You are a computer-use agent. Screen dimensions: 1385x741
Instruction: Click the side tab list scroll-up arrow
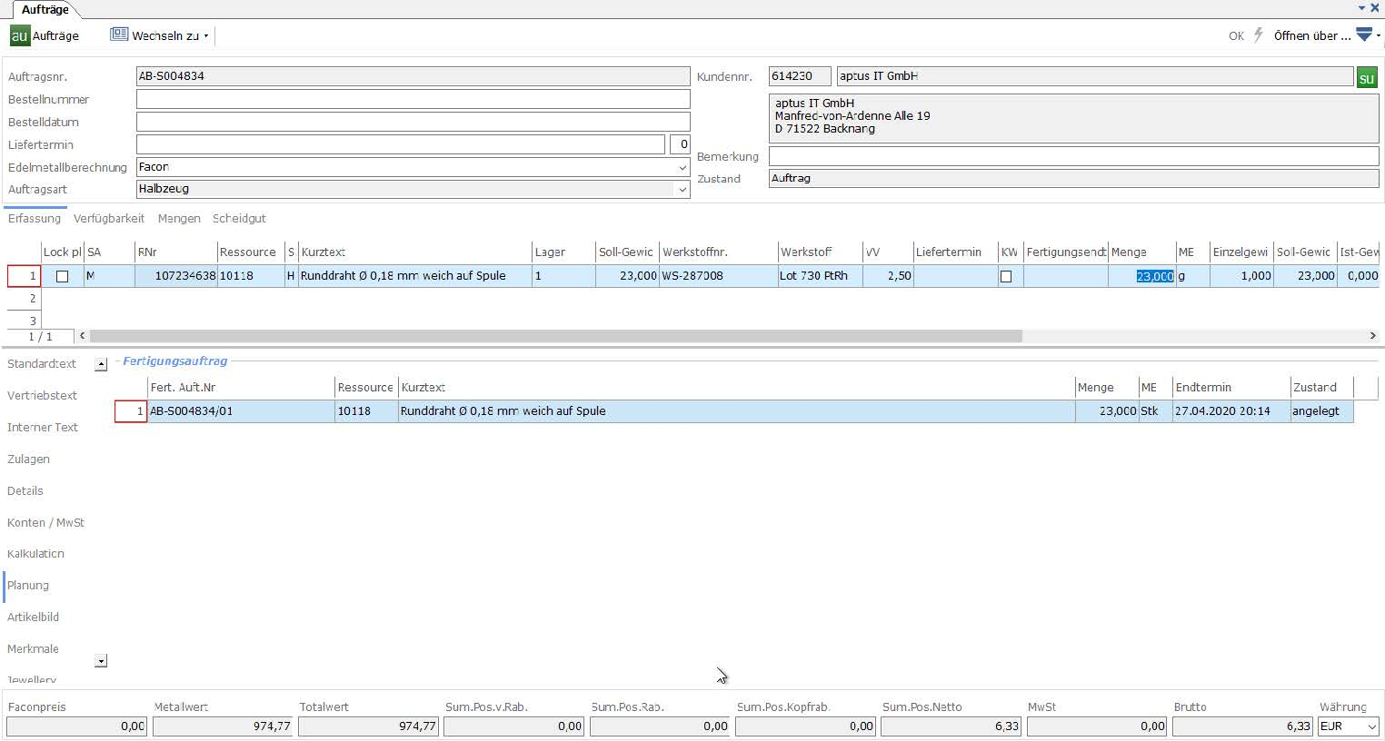point(101,364)
